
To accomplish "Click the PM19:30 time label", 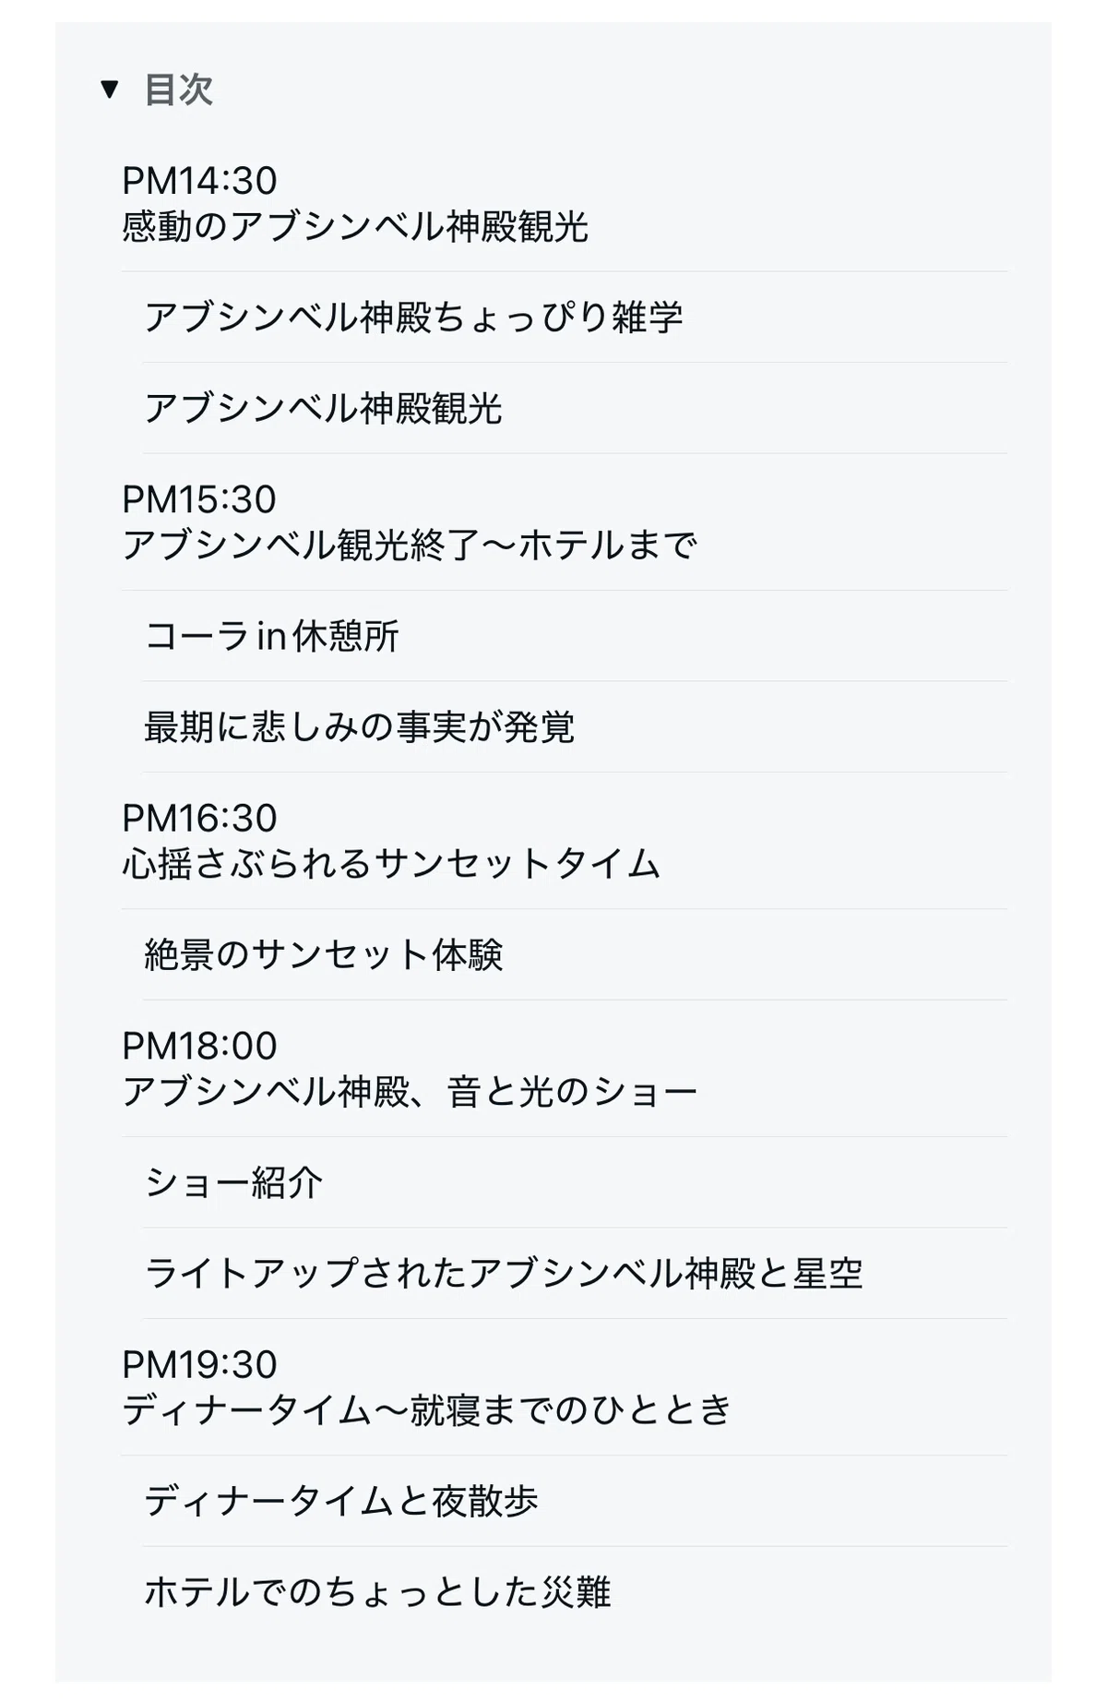I will pyautogui.click(x=199, y=1364).
